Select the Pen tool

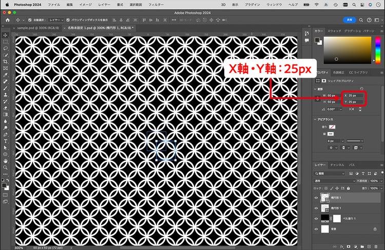click(5, 135)
